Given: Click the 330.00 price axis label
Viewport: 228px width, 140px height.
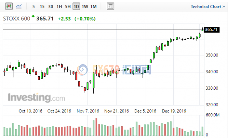Looking at the screenshot, I should tap(212, 88).
